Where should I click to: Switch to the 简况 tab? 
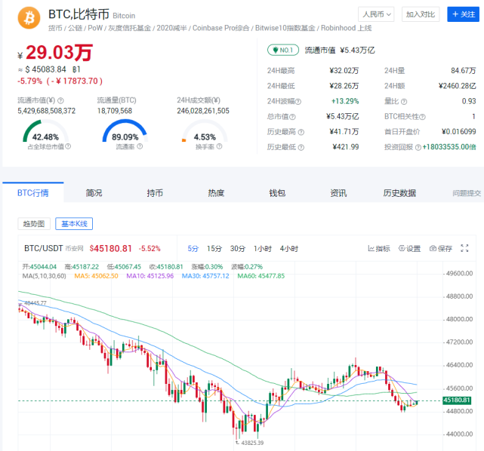point(94,193)
